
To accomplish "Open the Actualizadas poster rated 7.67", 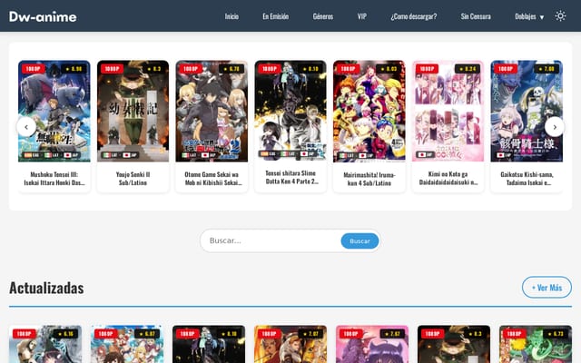I will [x=372, y=344].
